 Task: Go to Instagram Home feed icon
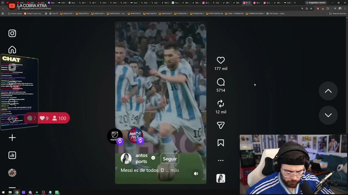click(12, 50)
